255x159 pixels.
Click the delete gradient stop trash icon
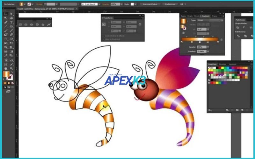pos(221,39)
